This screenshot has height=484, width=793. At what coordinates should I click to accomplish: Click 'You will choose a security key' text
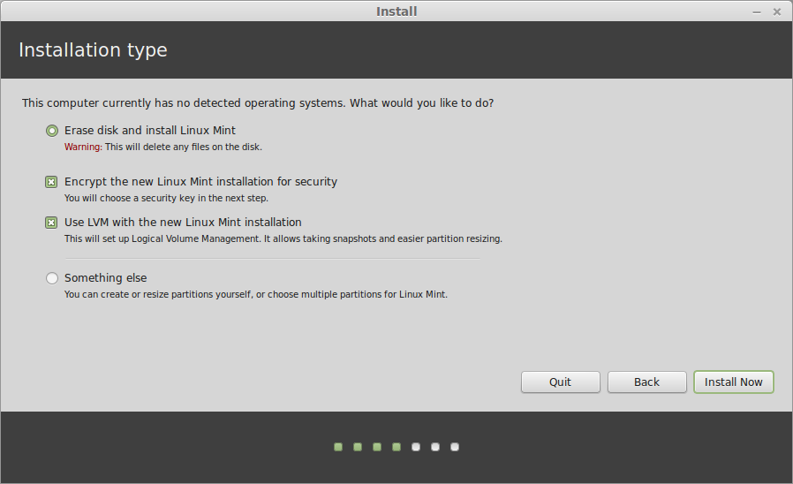click(166, 198)
